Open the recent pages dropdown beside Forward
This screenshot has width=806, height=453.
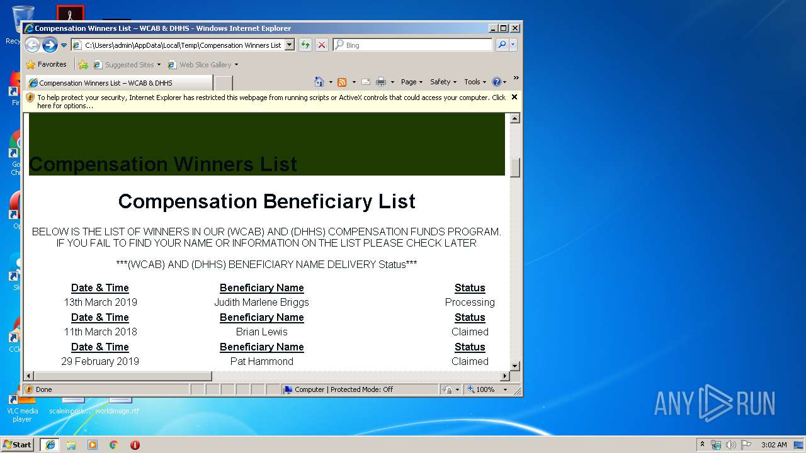(64, 45)
